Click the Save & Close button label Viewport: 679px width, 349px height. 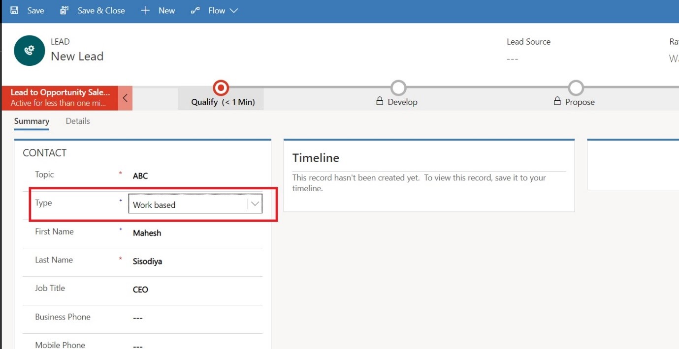pos(101,10)
